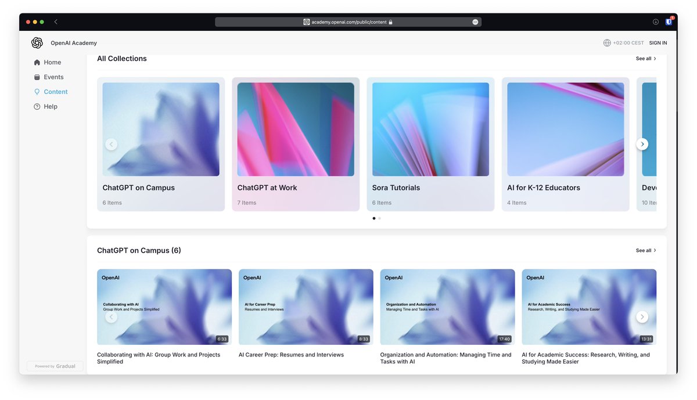Click the Help question mark icon
The image size is (697, 400).
pos(37,107)
